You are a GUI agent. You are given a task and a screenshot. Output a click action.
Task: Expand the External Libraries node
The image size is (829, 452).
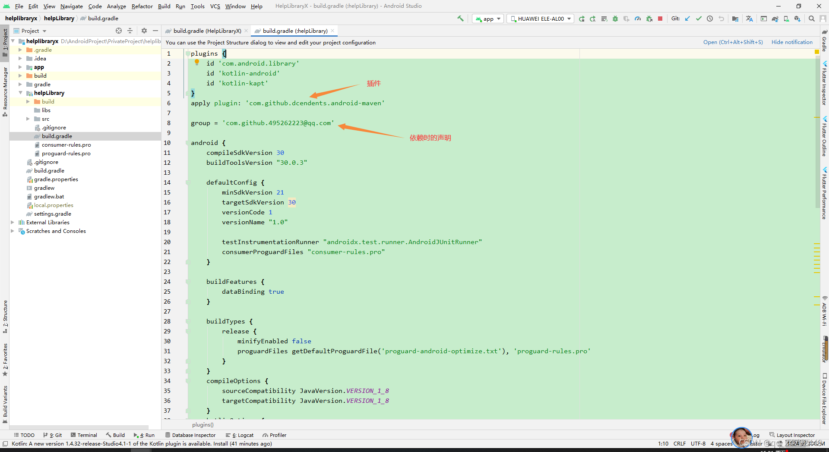[13, 222]
